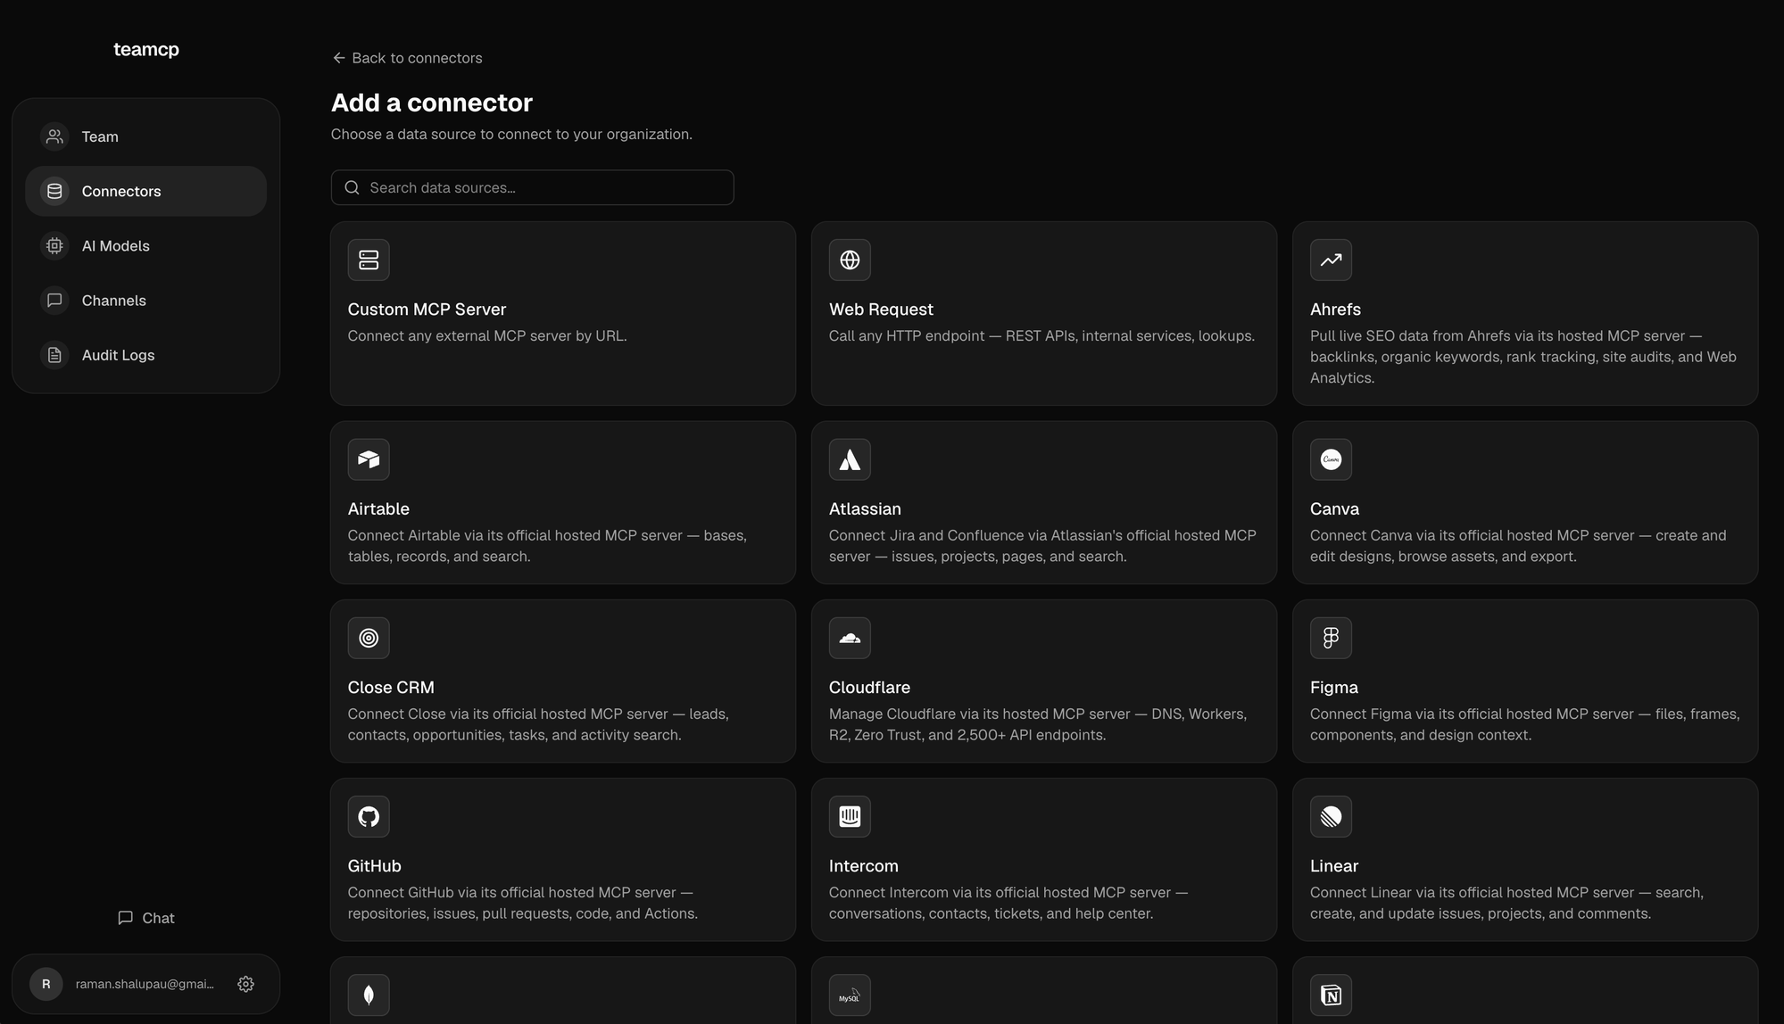Image resolution: width=1784 pixels, height=1024 pixels.
Task: Open the Channels page
Action: (x=146, y=300)
